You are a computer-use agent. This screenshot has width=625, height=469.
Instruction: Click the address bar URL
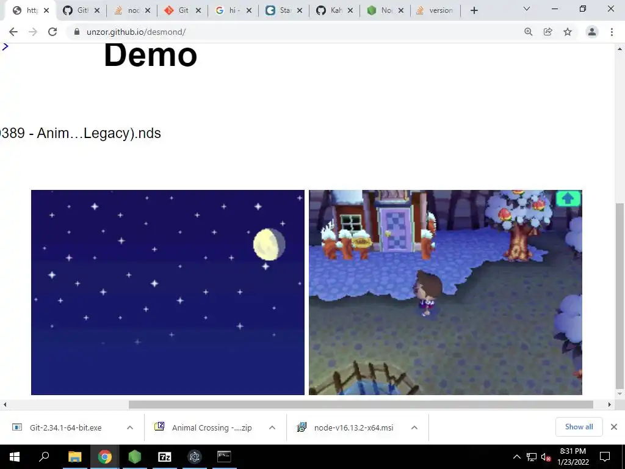click(136, 32)
